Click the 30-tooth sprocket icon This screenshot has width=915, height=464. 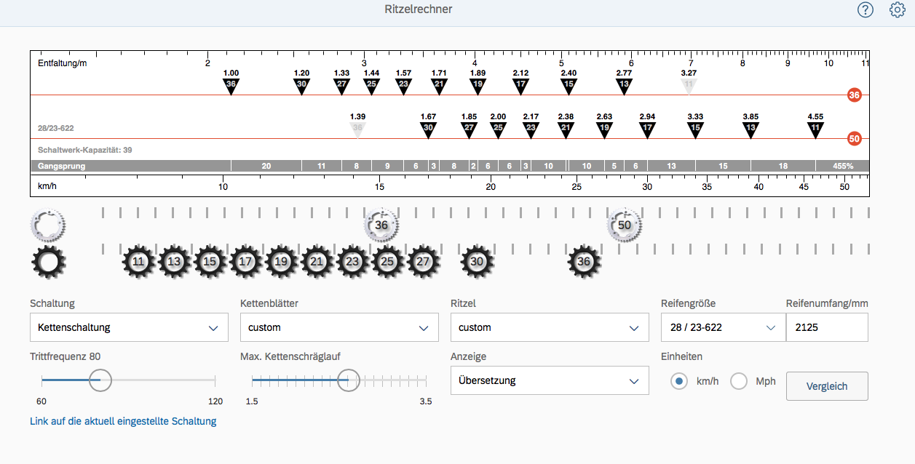point(477,262)
